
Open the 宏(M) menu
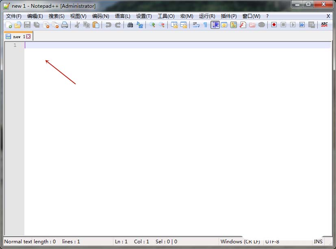click(186, 16)
